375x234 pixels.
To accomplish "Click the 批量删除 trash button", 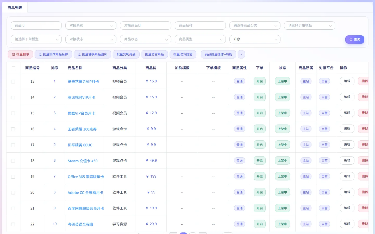I will 20,54.
